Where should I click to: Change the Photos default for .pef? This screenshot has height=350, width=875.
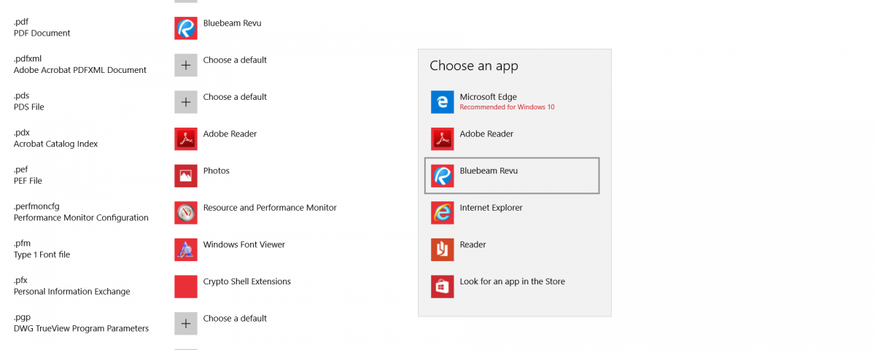217,171
